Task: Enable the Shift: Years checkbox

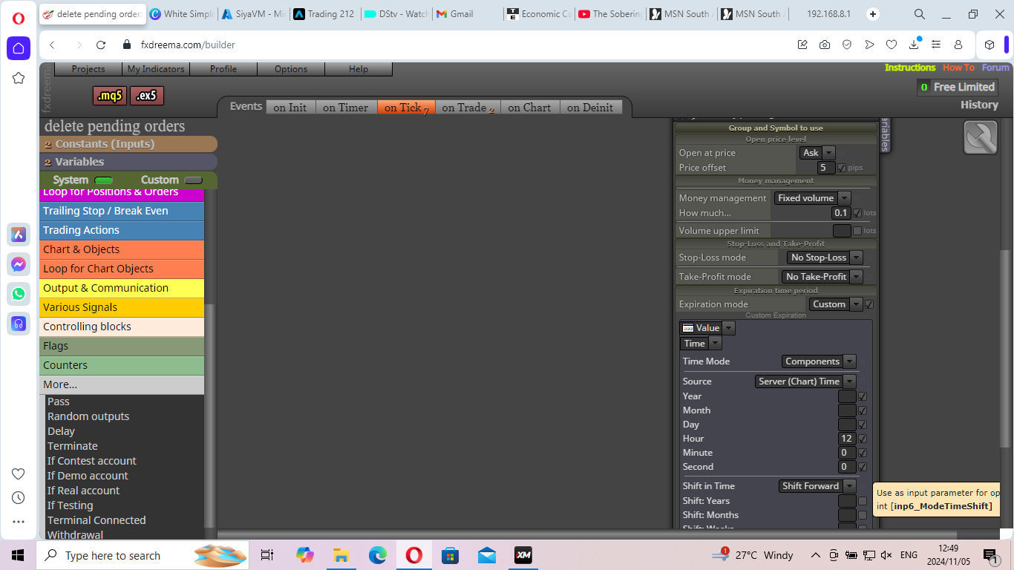Action: pos(863,501)
